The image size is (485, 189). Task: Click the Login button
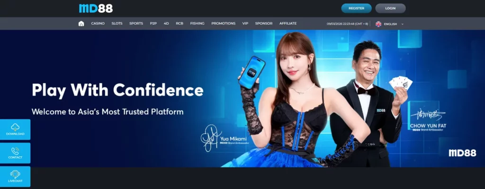point(390,9)
